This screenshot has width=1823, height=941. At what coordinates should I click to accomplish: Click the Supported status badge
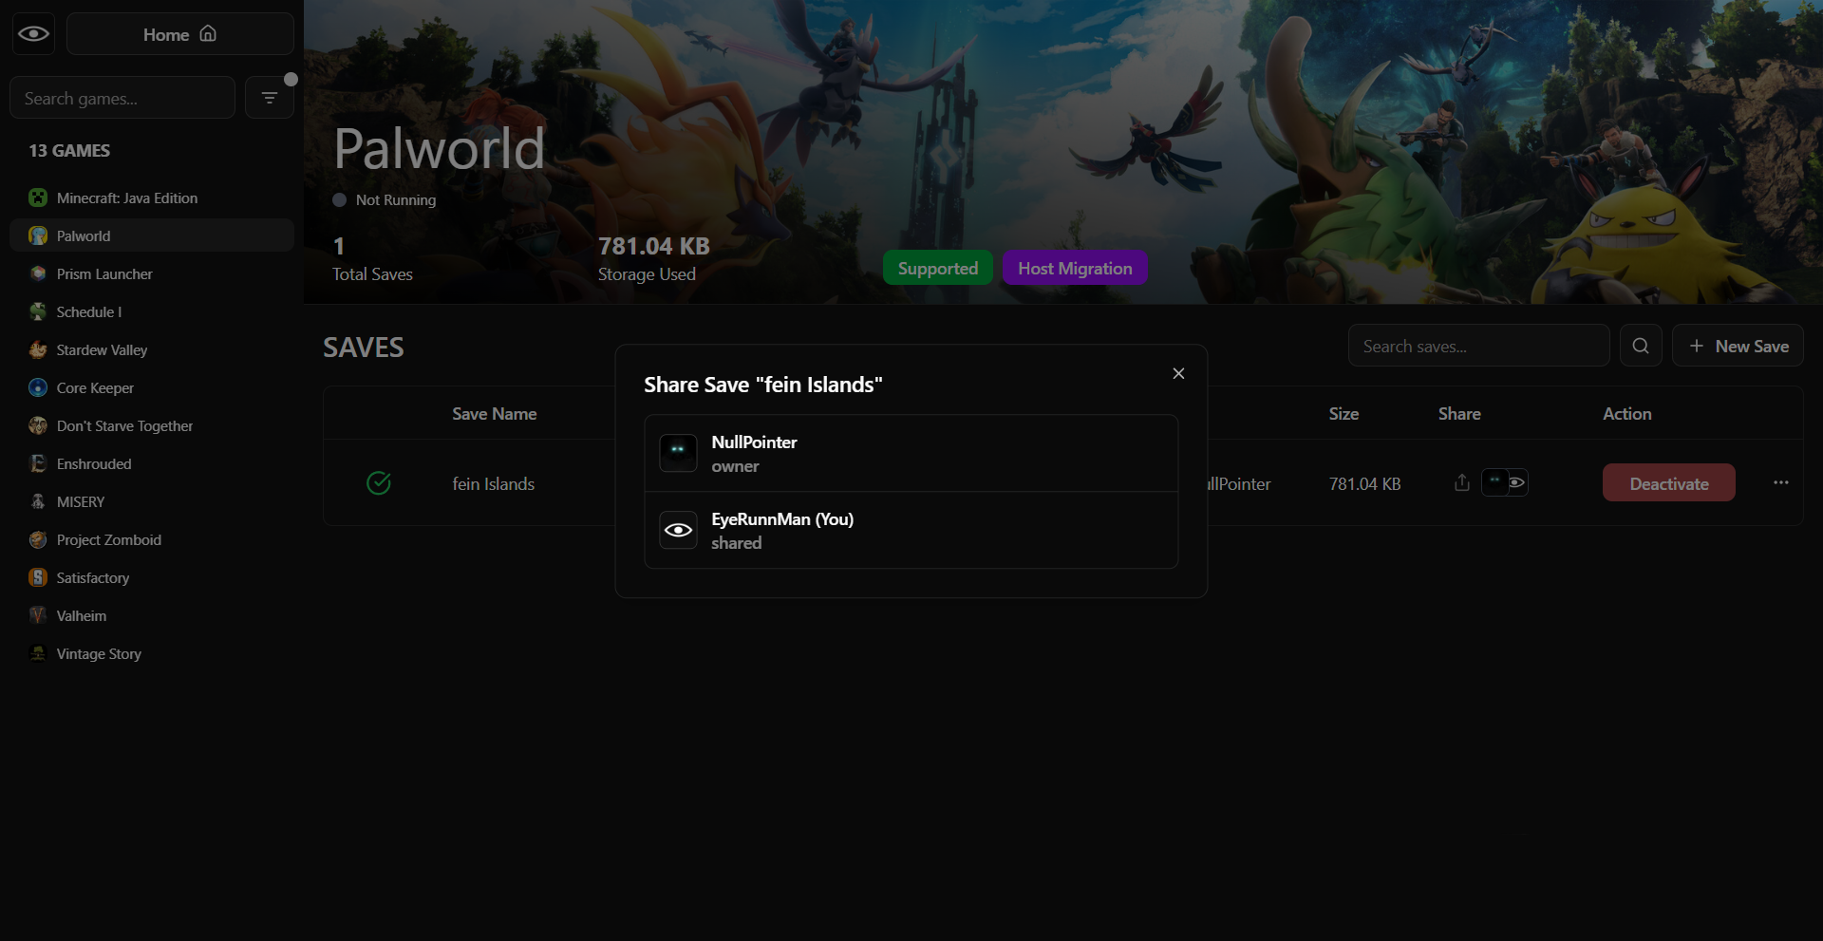(x=938, y=269)
